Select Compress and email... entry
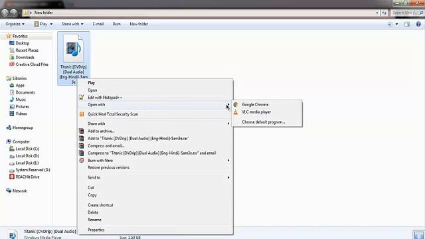425x239 pixels. 155,145
